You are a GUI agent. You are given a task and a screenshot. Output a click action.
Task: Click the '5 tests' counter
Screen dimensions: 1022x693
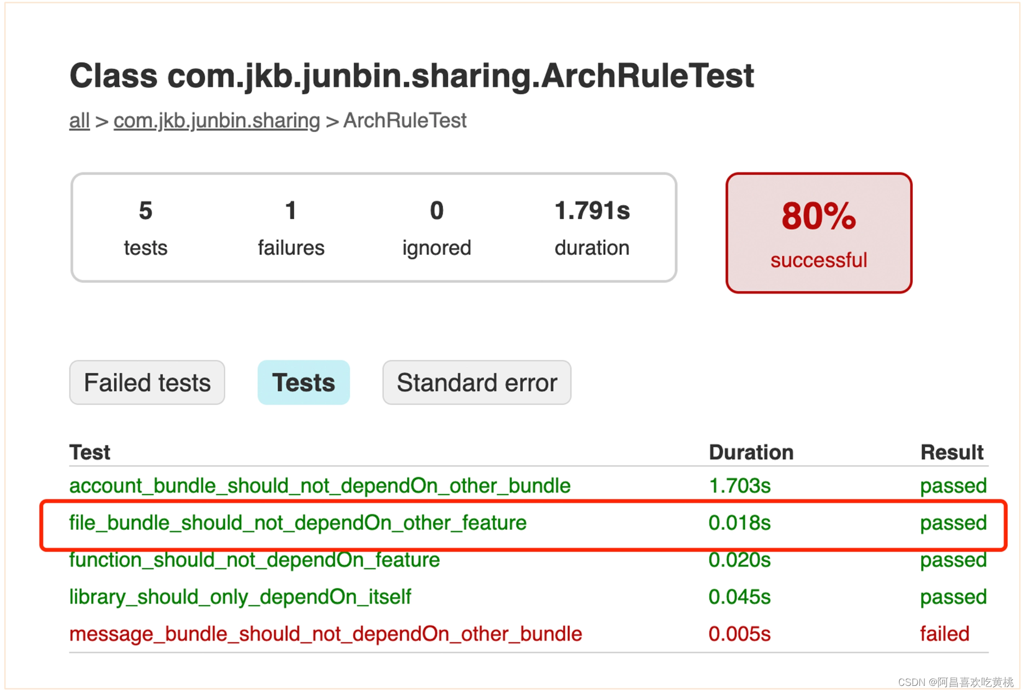pyautogui.click(x=146, y=228)
